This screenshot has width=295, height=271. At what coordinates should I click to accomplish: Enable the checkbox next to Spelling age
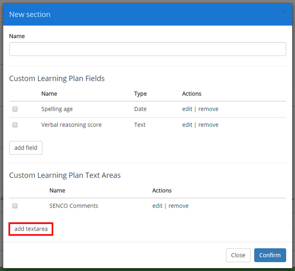click(x=15, y=109)
